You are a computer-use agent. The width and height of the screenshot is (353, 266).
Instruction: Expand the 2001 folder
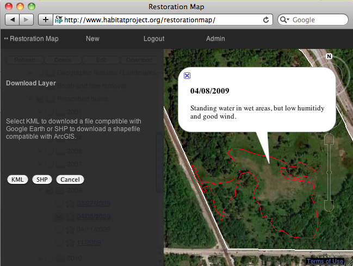40,112
